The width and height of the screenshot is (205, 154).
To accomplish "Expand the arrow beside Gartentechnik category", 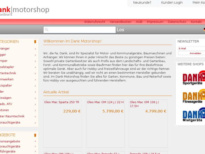I will 36,73.
